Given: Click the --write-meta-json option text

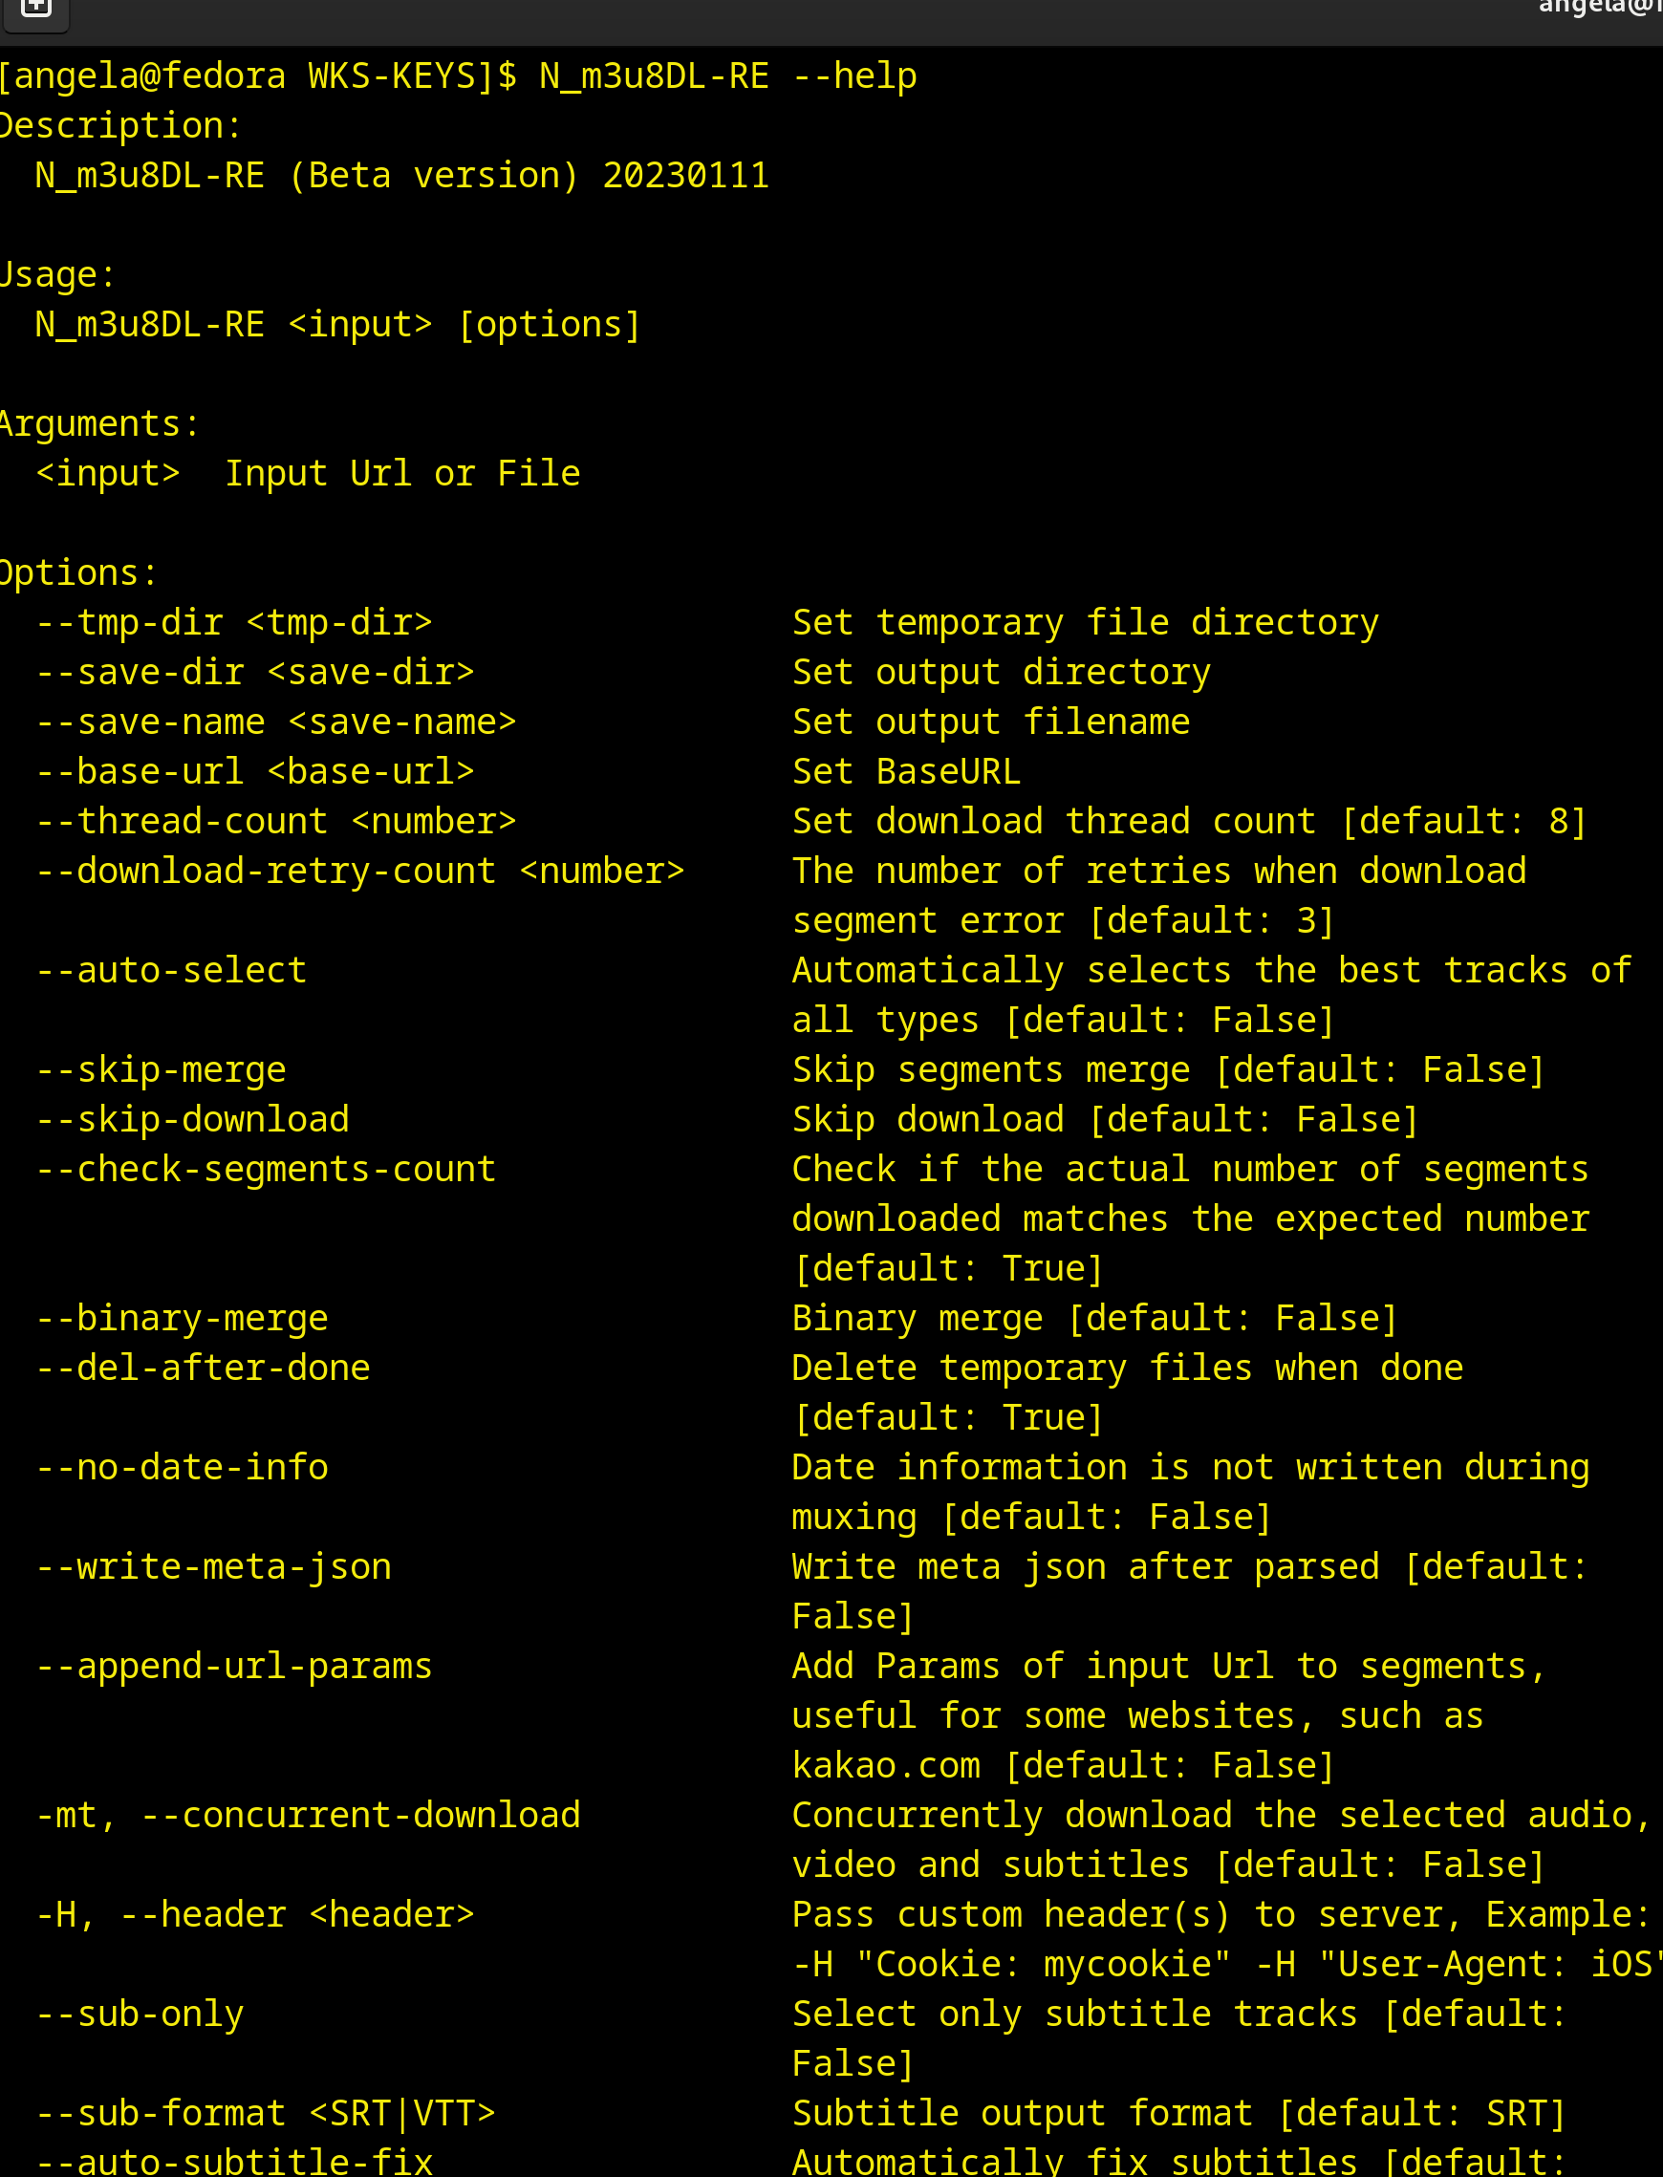Looking at the screenshot, I should [x=213, y=1566].
